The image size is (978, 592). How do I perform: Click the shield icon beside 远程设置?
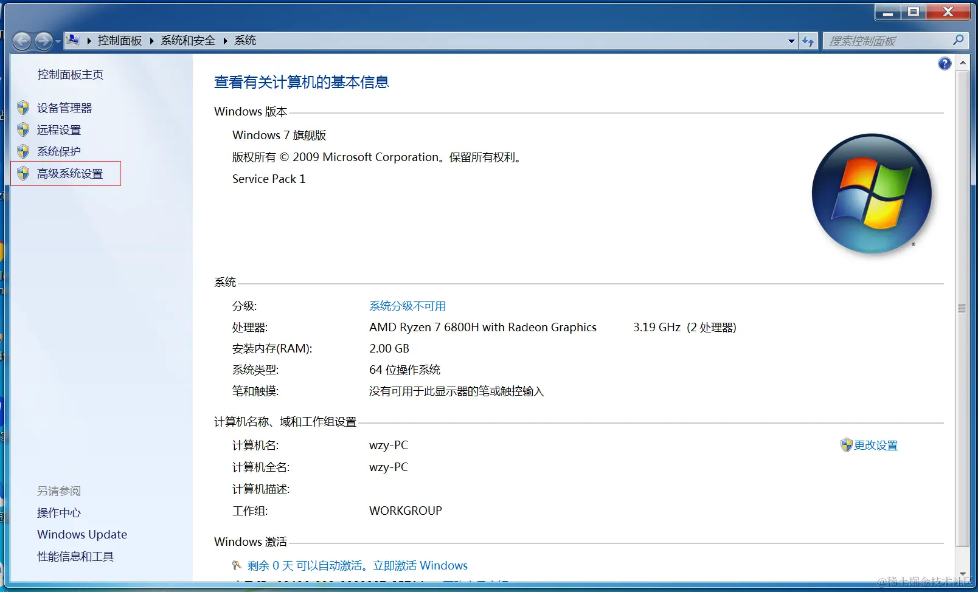coord(23,129)
